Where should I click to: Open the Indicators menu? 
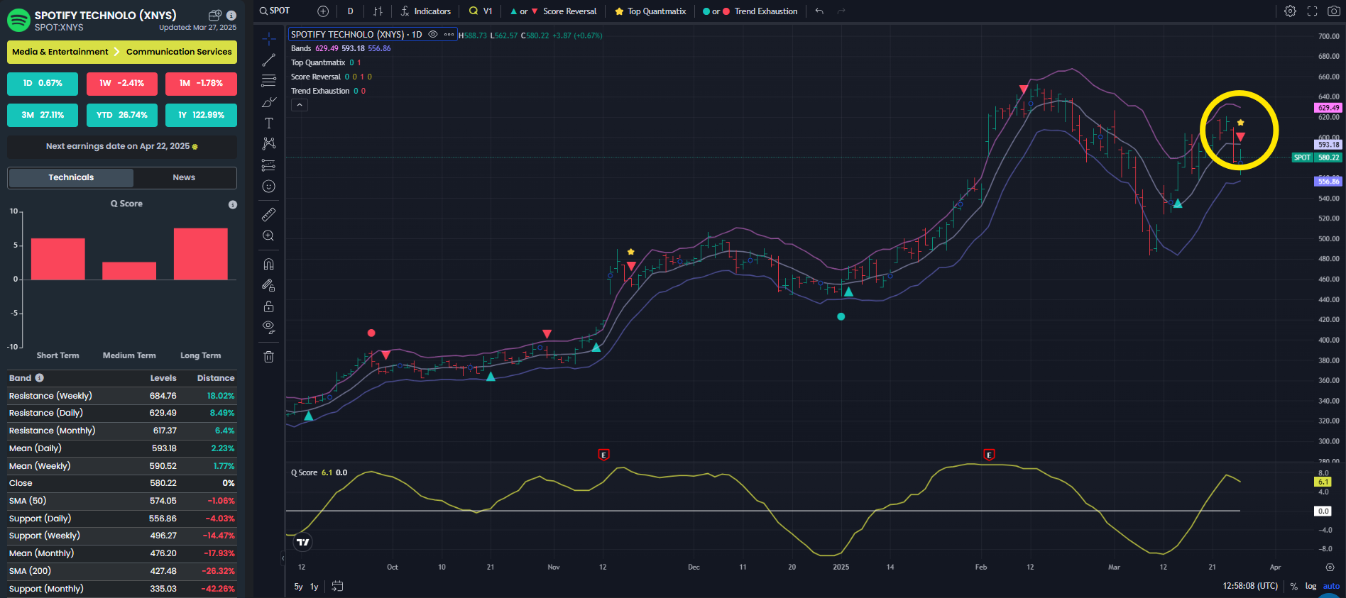[x=425, y=11]
